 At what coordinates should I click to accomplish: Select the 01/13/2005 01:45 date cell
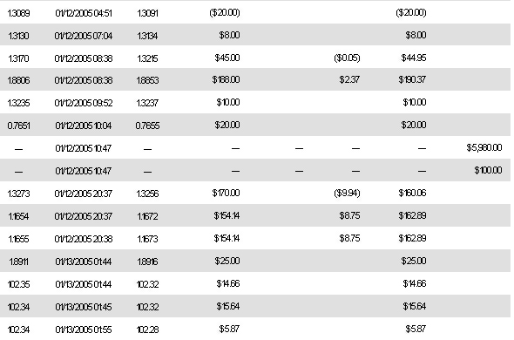tap(84, 307)
